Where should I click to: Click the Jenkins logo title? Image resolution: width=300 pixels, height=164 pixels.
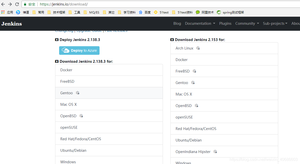[x=12, y=24]
